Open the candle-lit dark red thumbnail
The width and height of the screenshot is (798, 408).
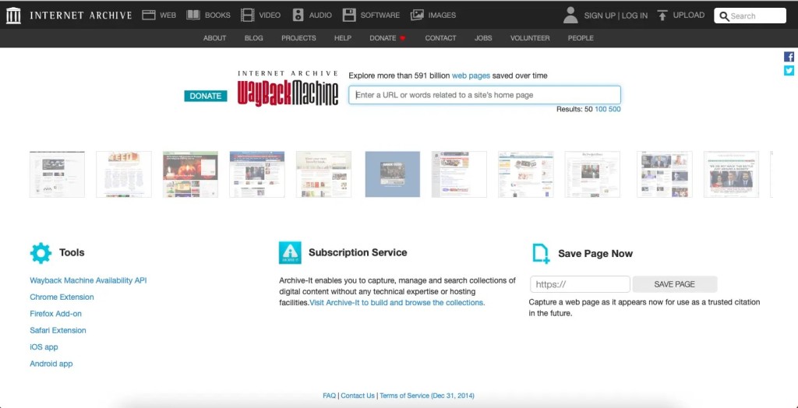tap(190, 174)
